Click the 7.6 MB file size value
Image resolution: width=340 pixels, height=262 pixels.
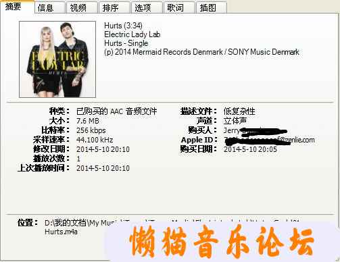(88, 121)
